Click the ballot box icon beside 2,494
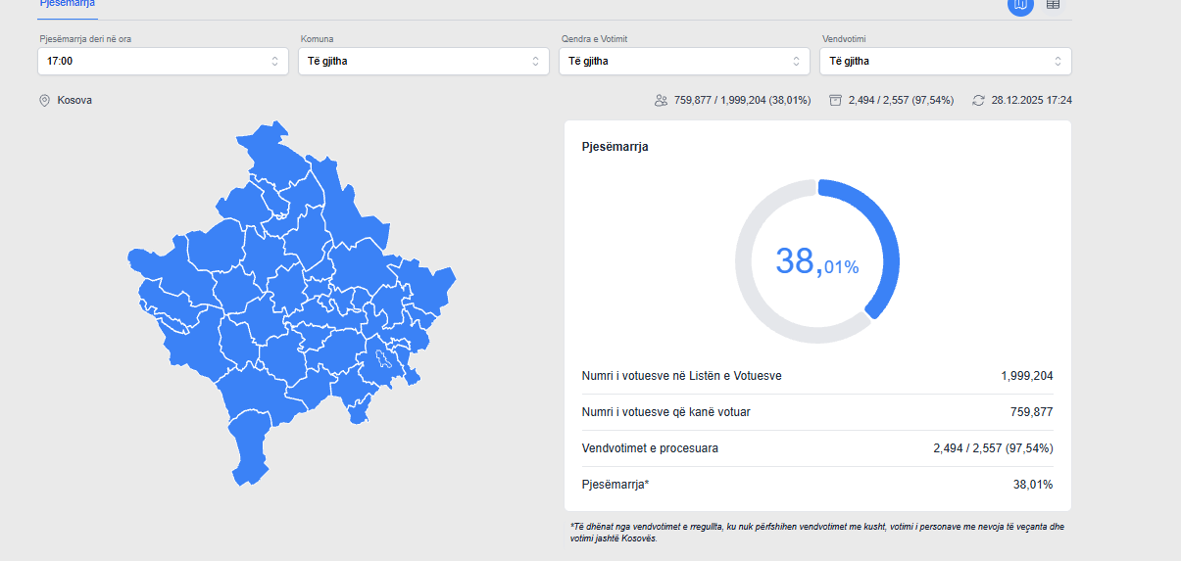The height and width of the screenshot is (561, 1181). [x=835, y=100]
